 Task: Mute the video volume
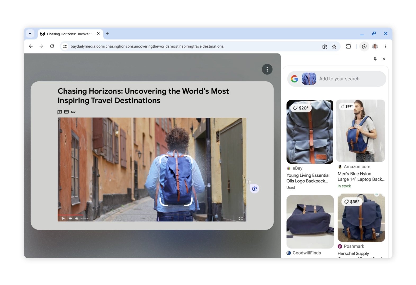[x=77, y=218]
